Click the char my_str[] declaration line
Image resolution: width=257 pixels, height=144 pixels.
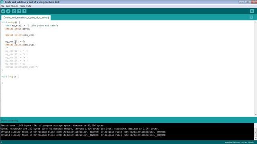click(32, 26)
